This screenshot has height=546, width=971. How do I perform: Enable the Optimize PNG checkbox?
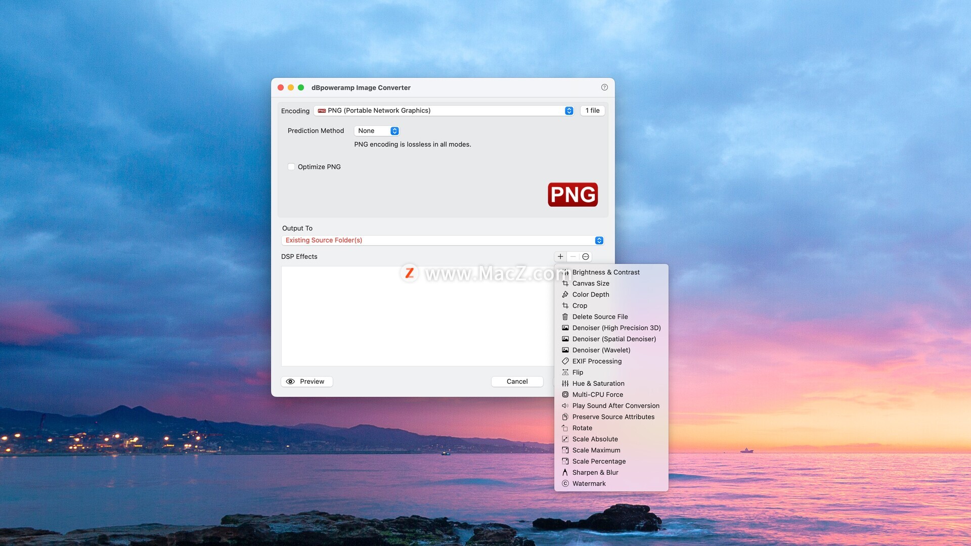coord(291,167)
